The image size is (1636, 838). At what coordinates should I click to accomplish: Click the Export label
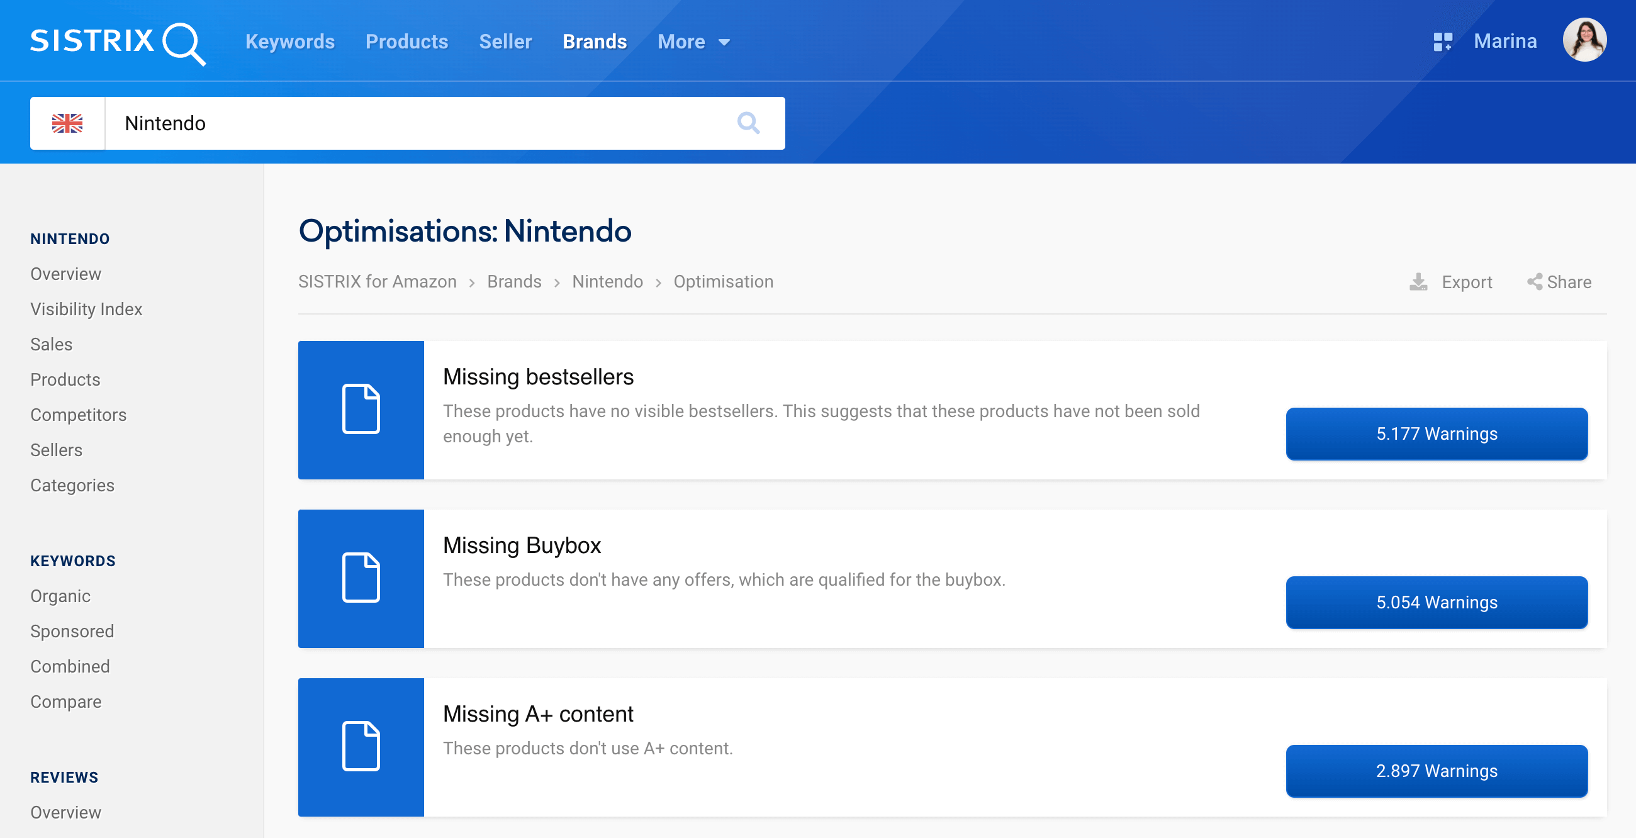[x=1467, y=282]
